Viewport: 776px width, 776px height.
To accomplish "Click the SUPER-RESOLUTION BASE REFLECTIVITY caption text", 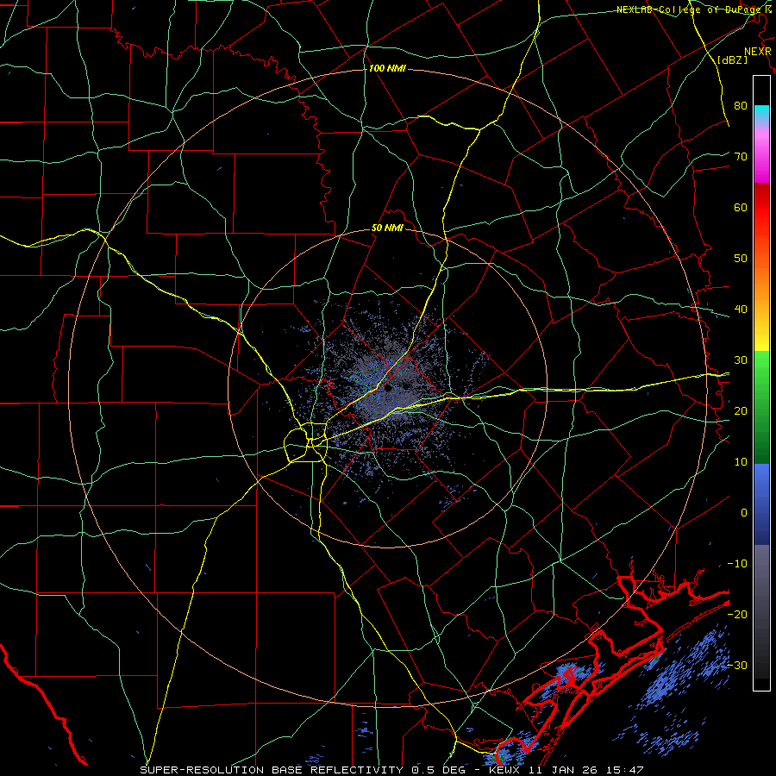I will point(272,770).
